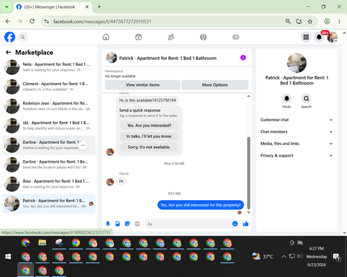Viewport: 347px width, 277px height.
Task: Expand Customise chat section
Action: [x=296, y=120]
